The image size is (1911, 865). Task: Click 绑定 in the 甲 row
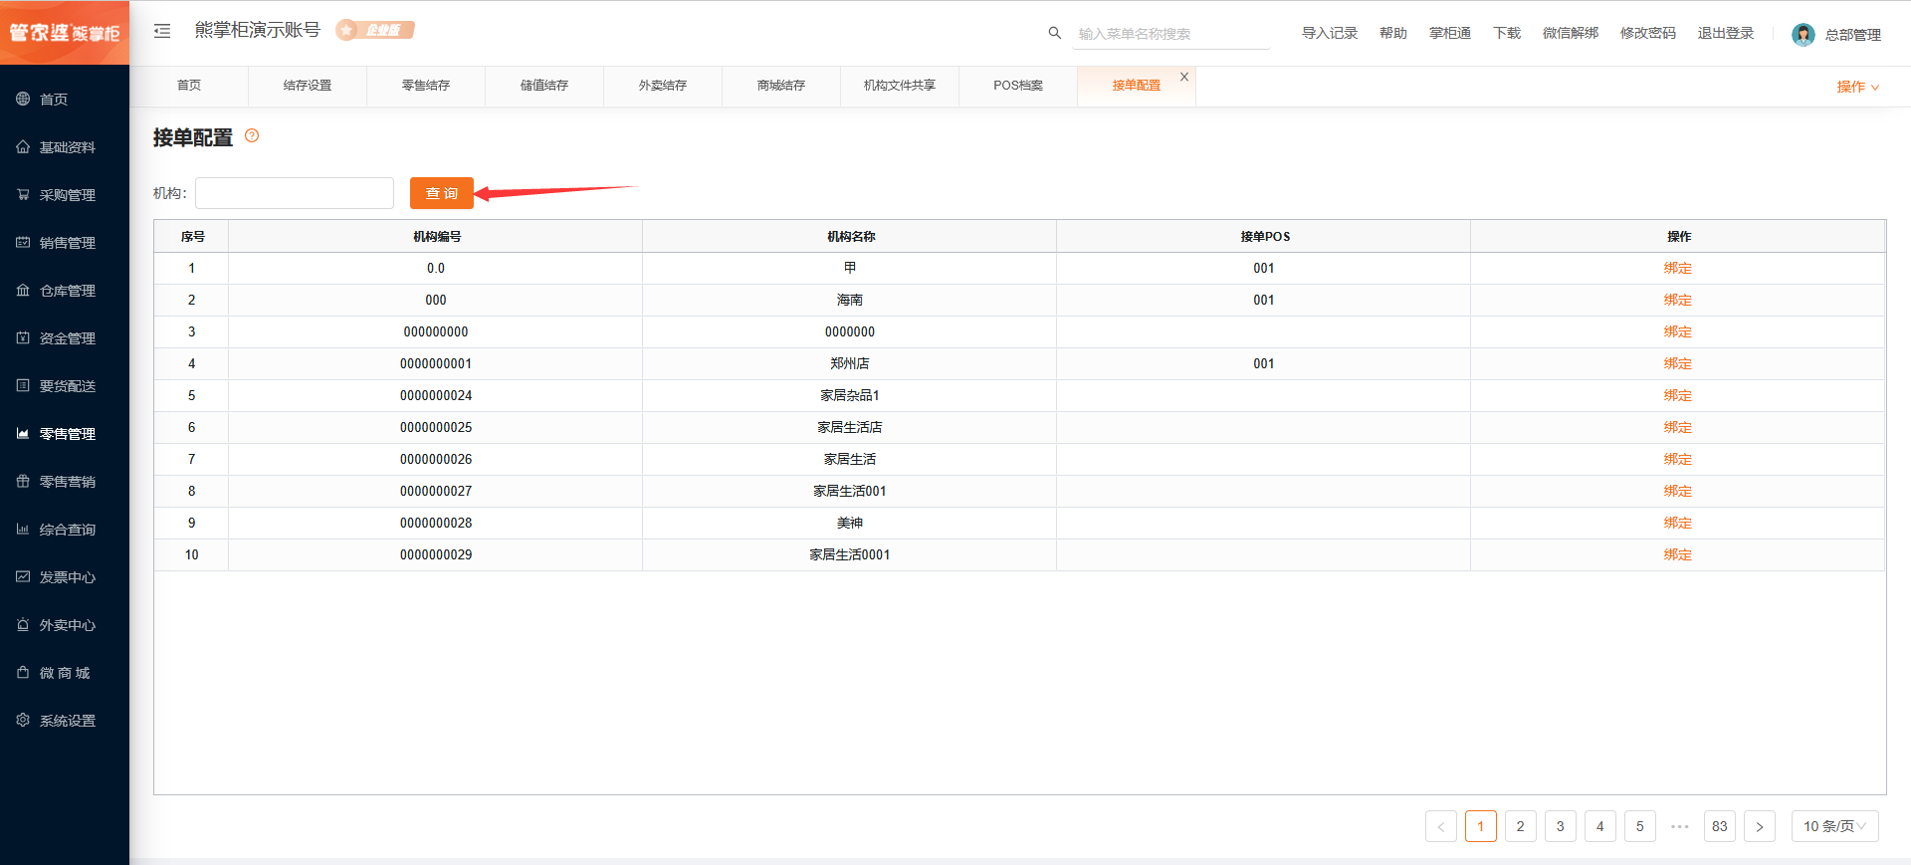[x=1677, y=268]
